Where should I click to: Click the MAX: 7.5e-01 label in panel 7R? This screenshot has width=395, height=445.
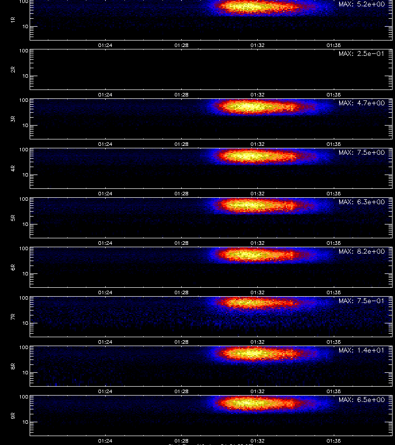(x=361, y=301)
